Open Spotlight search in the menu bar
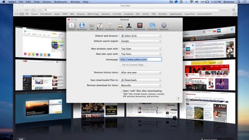This screenshot has width=249, height=140. tap(238, 2)
